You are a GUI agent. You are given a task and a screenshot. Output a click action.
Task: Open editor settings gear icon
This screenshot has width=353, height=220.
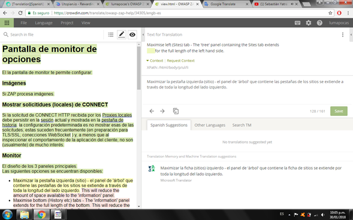click(309, 23)
